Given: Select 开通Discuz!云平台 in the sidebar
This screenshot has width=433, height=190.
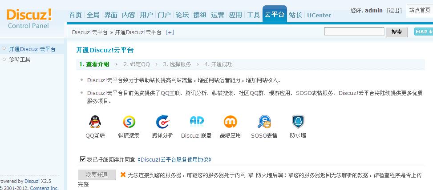Looking at the screenshot, I should pyautogui.click(x=32, y=49).
